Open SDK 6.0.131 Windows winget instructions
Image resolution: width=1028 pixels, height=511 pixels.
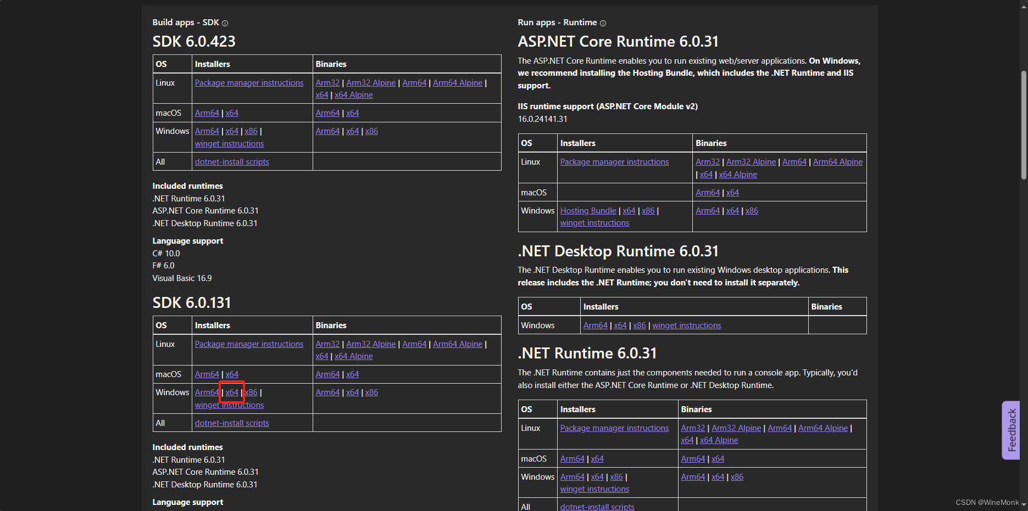pyautogui.click(x=229, y=405)
